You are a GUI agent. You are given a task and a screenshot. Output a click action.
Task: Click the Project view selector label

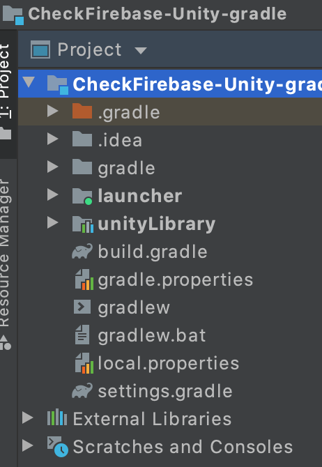tap(89, 49)
